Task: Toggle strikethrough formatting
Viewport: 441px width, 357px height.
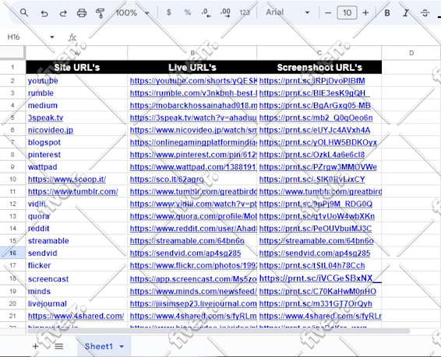Action: click(425, 13)
